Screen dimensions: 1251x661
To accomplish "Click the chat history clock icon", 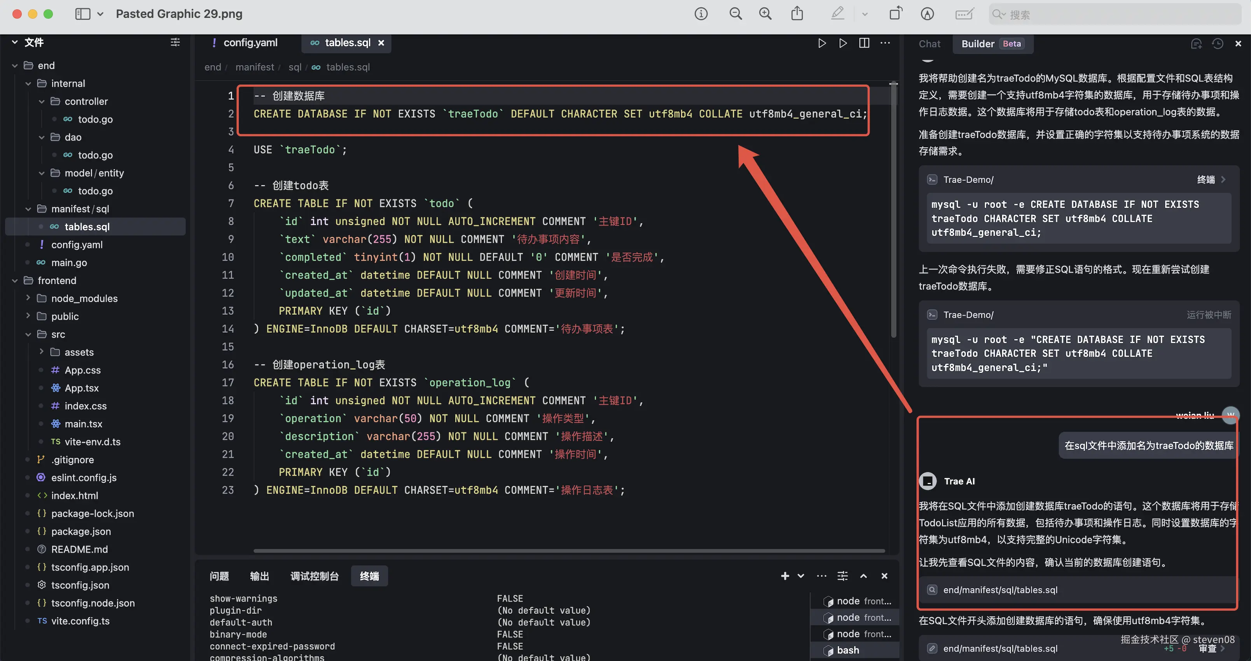I will point(1217,44).
